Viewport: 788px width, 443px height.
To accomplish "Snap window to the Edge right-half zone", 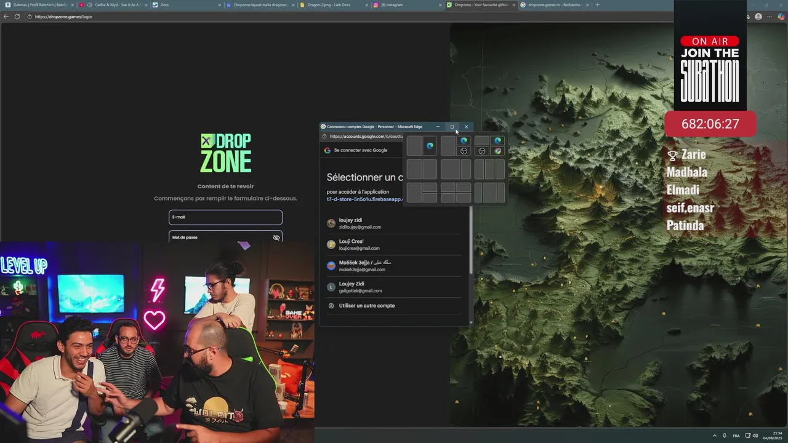I will [x=430, y=146].
